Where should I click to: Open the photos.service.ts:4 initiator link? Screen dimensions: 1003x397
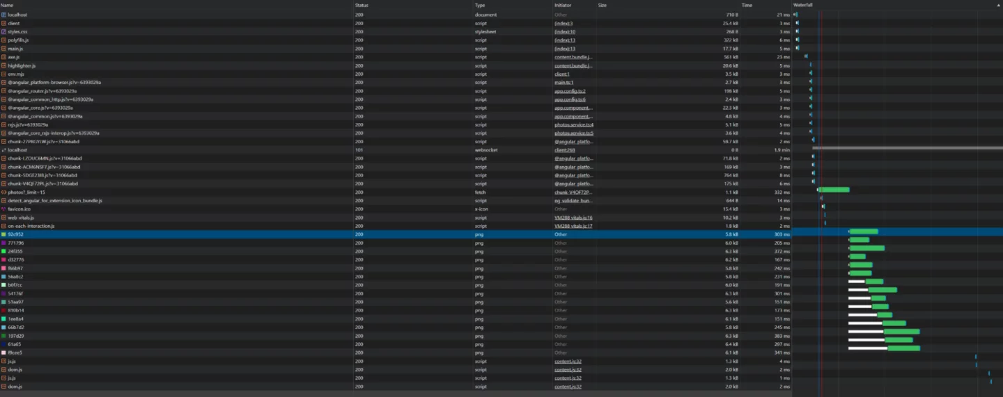tap(573, 124)
